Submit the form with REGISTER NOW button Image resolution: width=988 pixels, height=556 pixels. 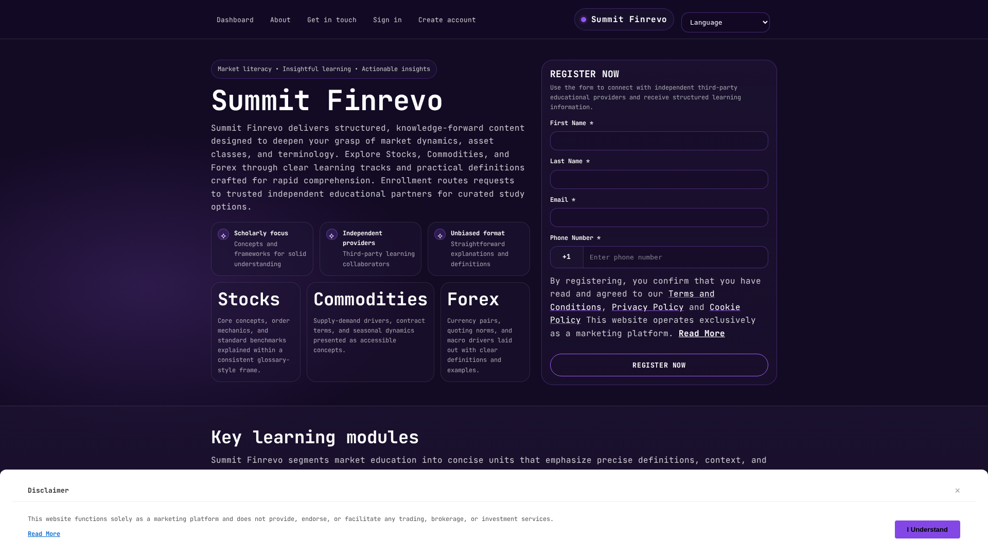pos(659,365)
